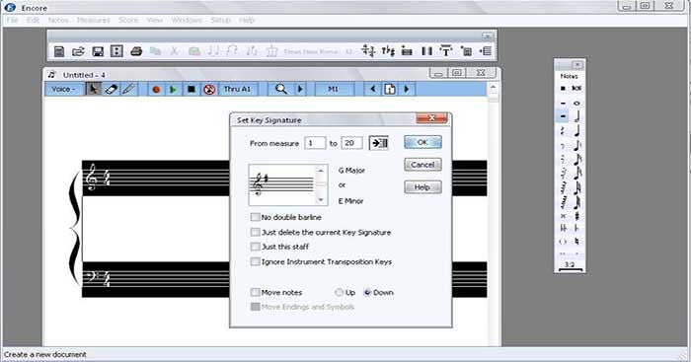This screenshot has height=362, width=691.
Task: Select the Arrow pointer tool
Action: click(x=93, y=90)
